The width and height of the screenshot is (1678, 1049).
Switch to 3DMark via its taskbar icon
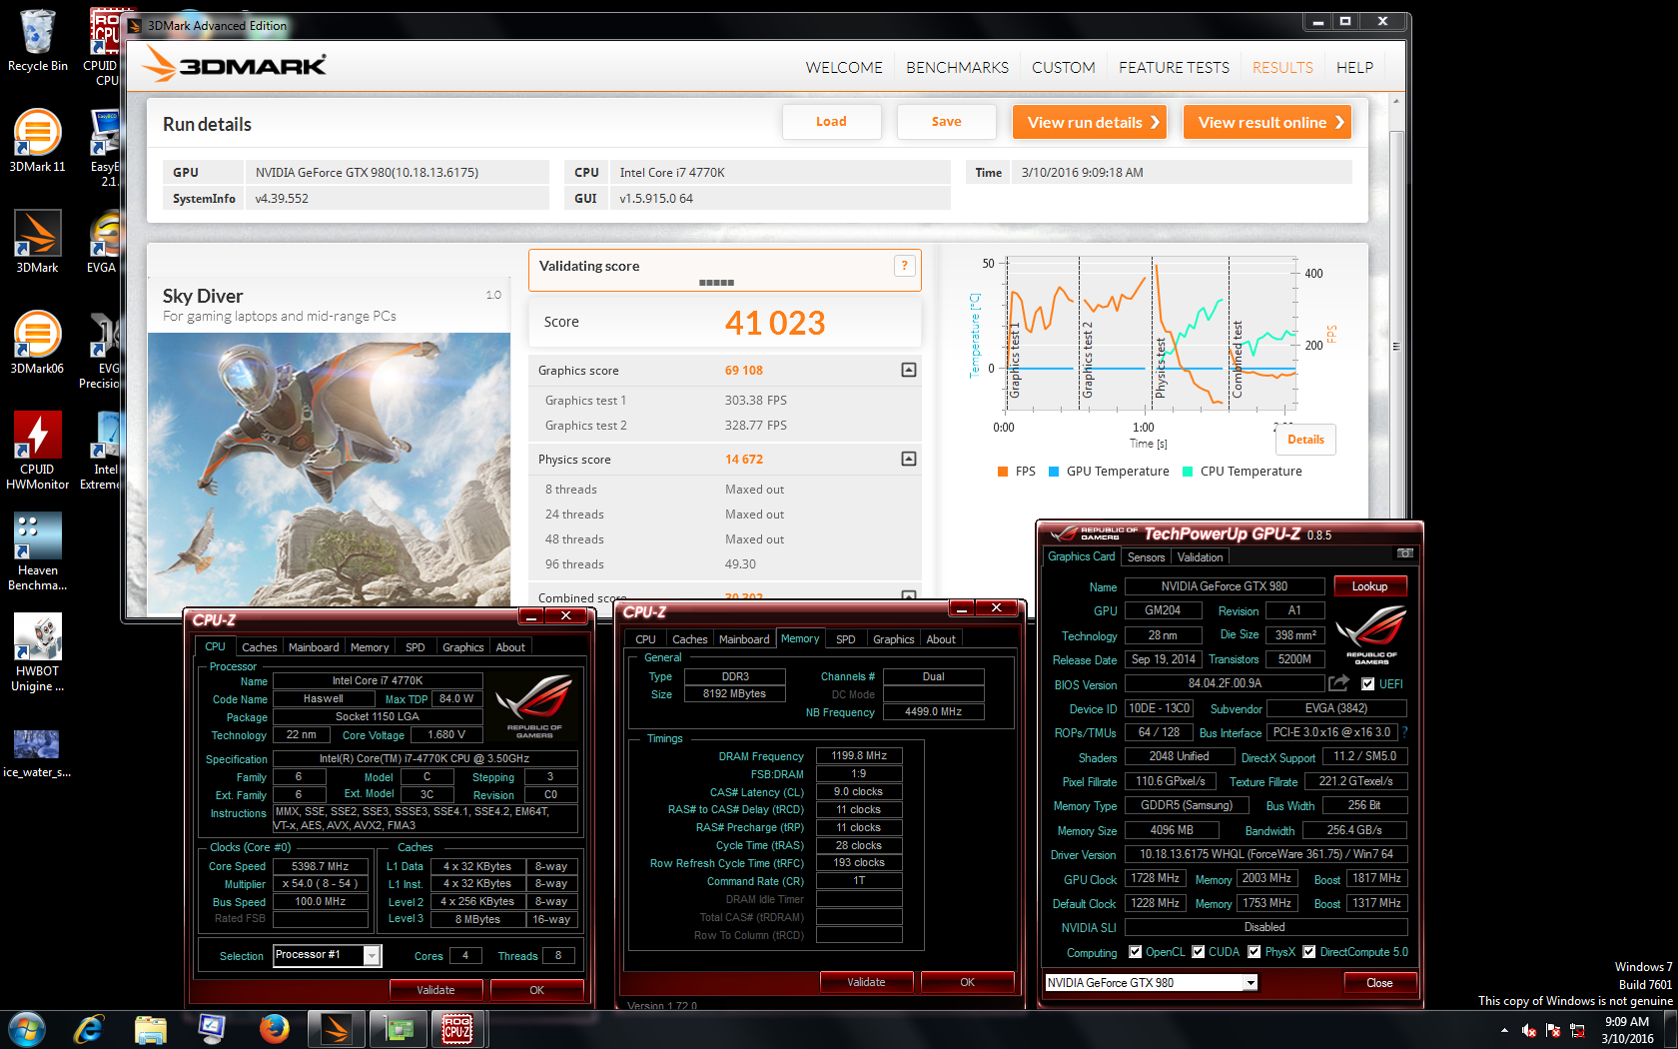coord(337,1029)
